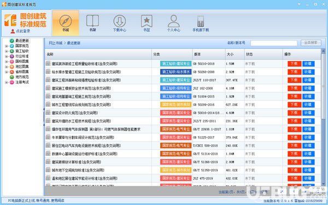Download JGJ 162-2008 with its 下载 button
The image size is (328, 205).
click(x=294, y=88)
